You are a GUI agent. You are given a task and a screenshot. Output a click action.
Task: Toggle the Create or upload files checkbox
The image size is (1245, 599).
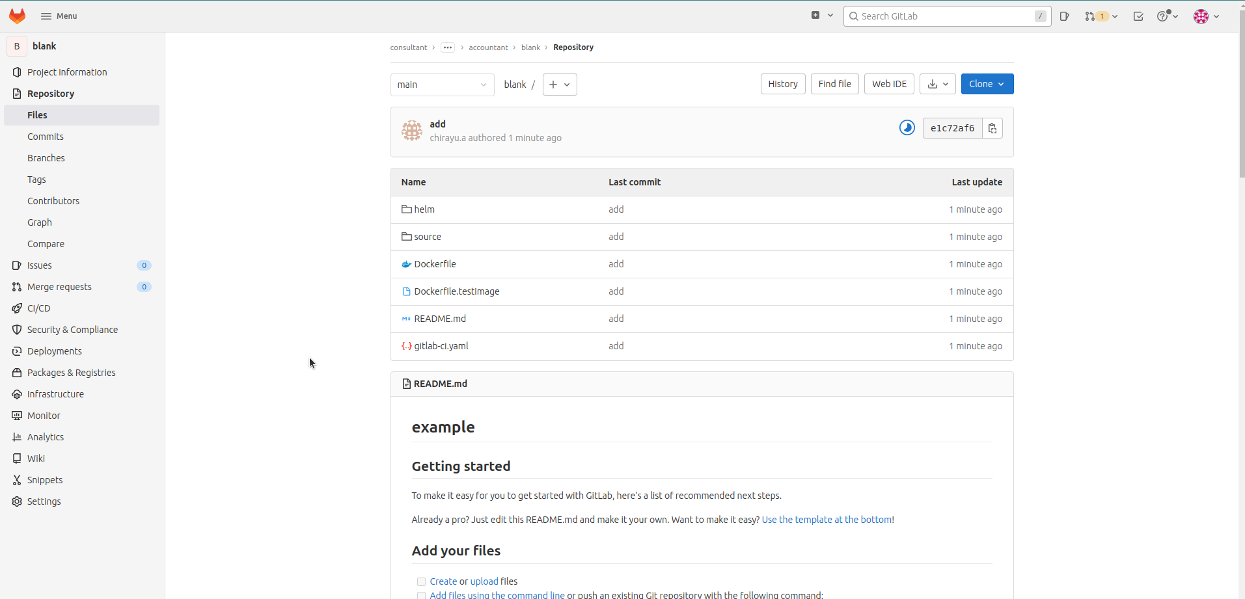click(x=421, y=582)
